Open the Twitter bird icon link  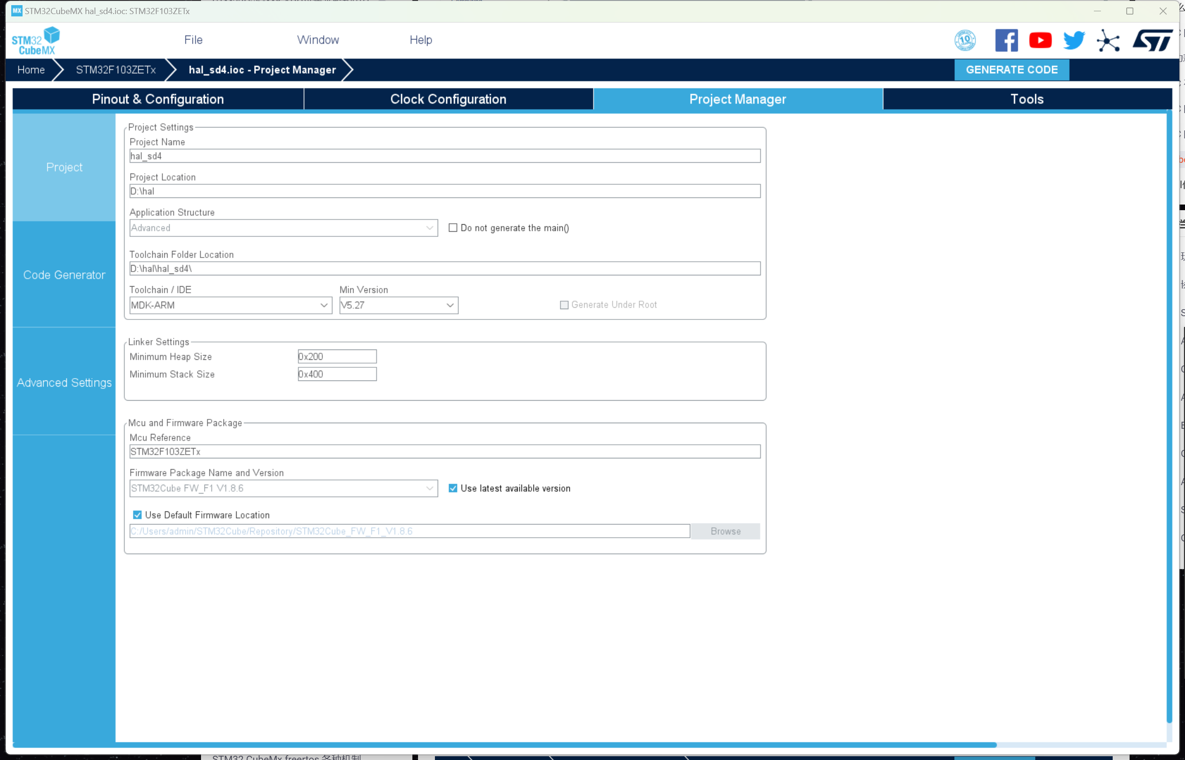1074,40
